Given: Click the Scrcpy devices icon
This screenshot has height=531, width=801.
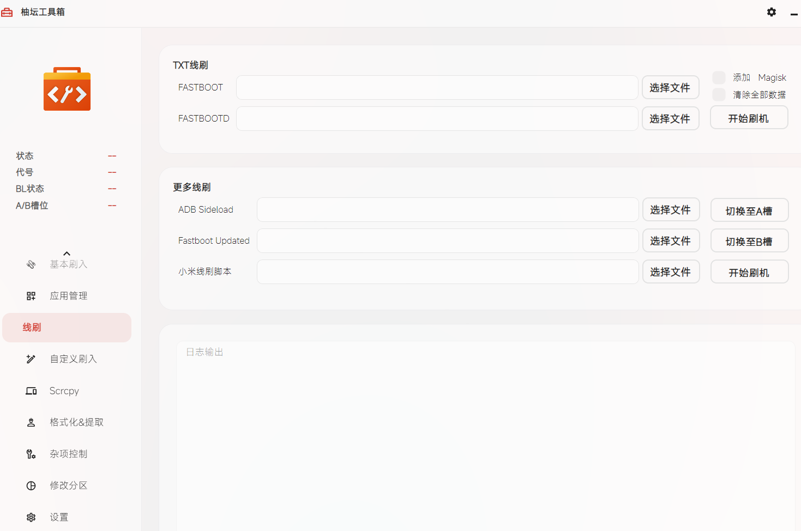Looking at the screenshot, I should tap(31, 391).
